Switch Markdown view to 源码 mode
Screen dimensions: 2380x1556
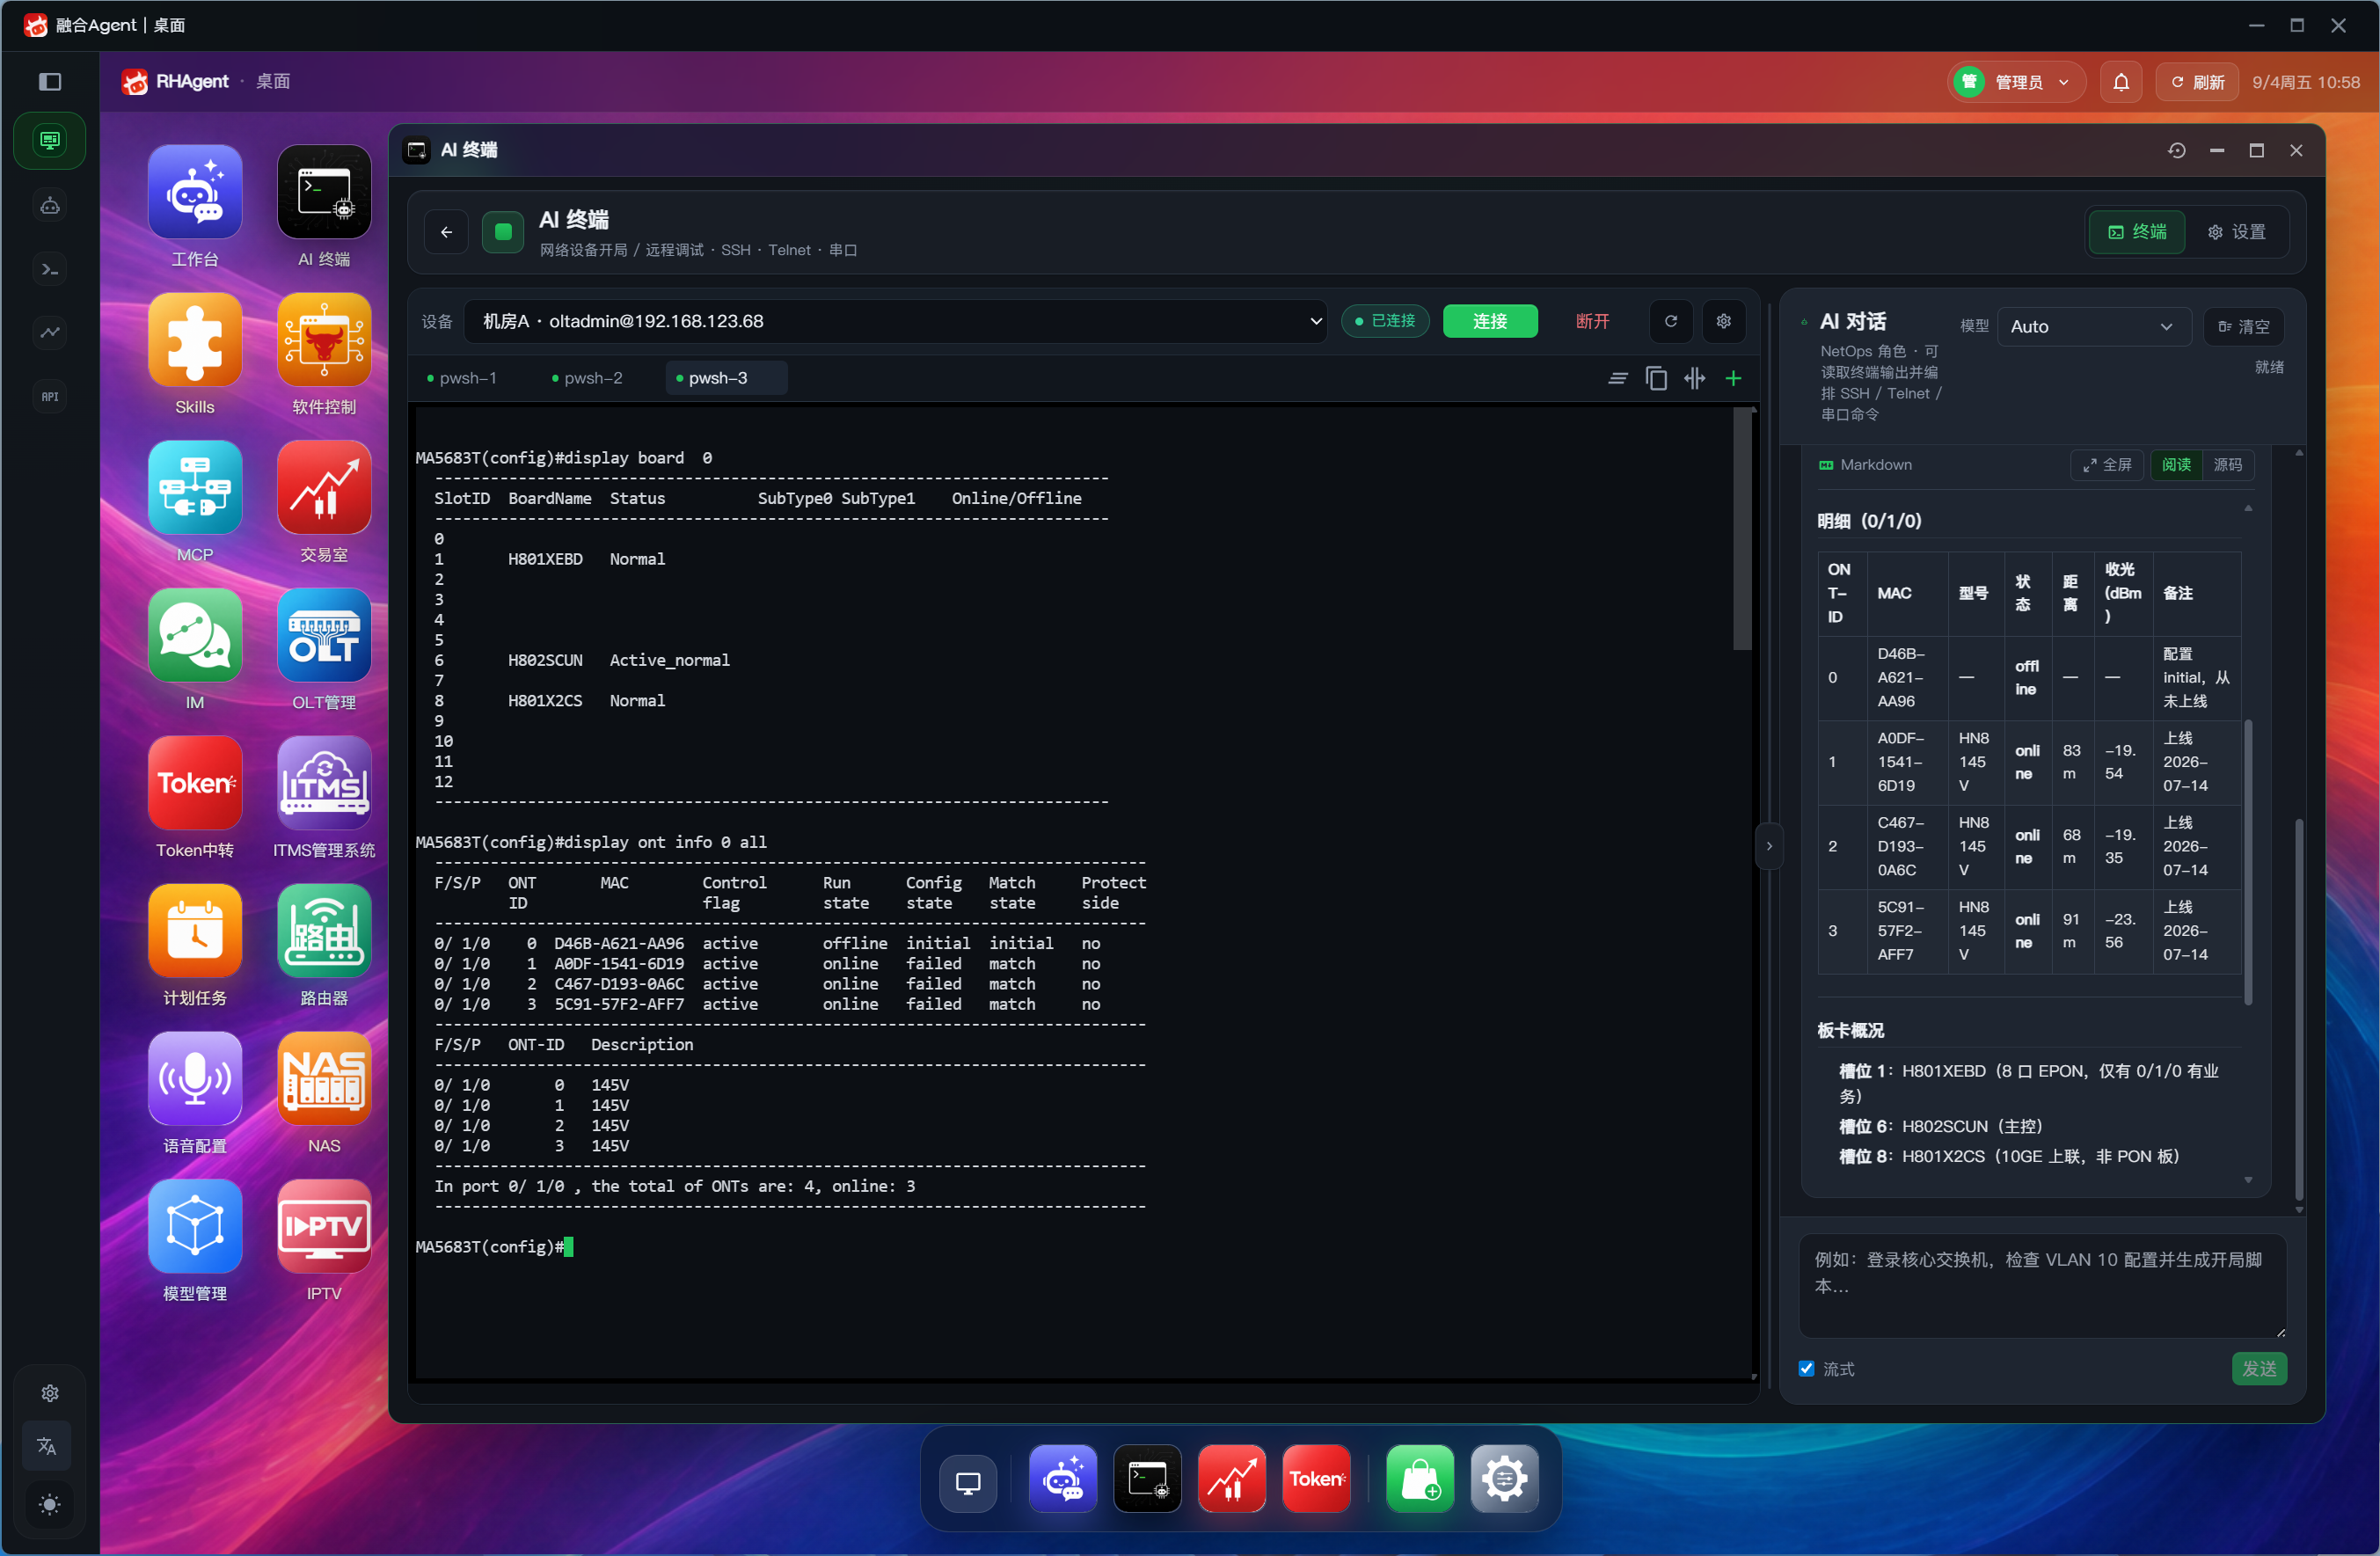pyautogui.click(x=2227, y=465)
